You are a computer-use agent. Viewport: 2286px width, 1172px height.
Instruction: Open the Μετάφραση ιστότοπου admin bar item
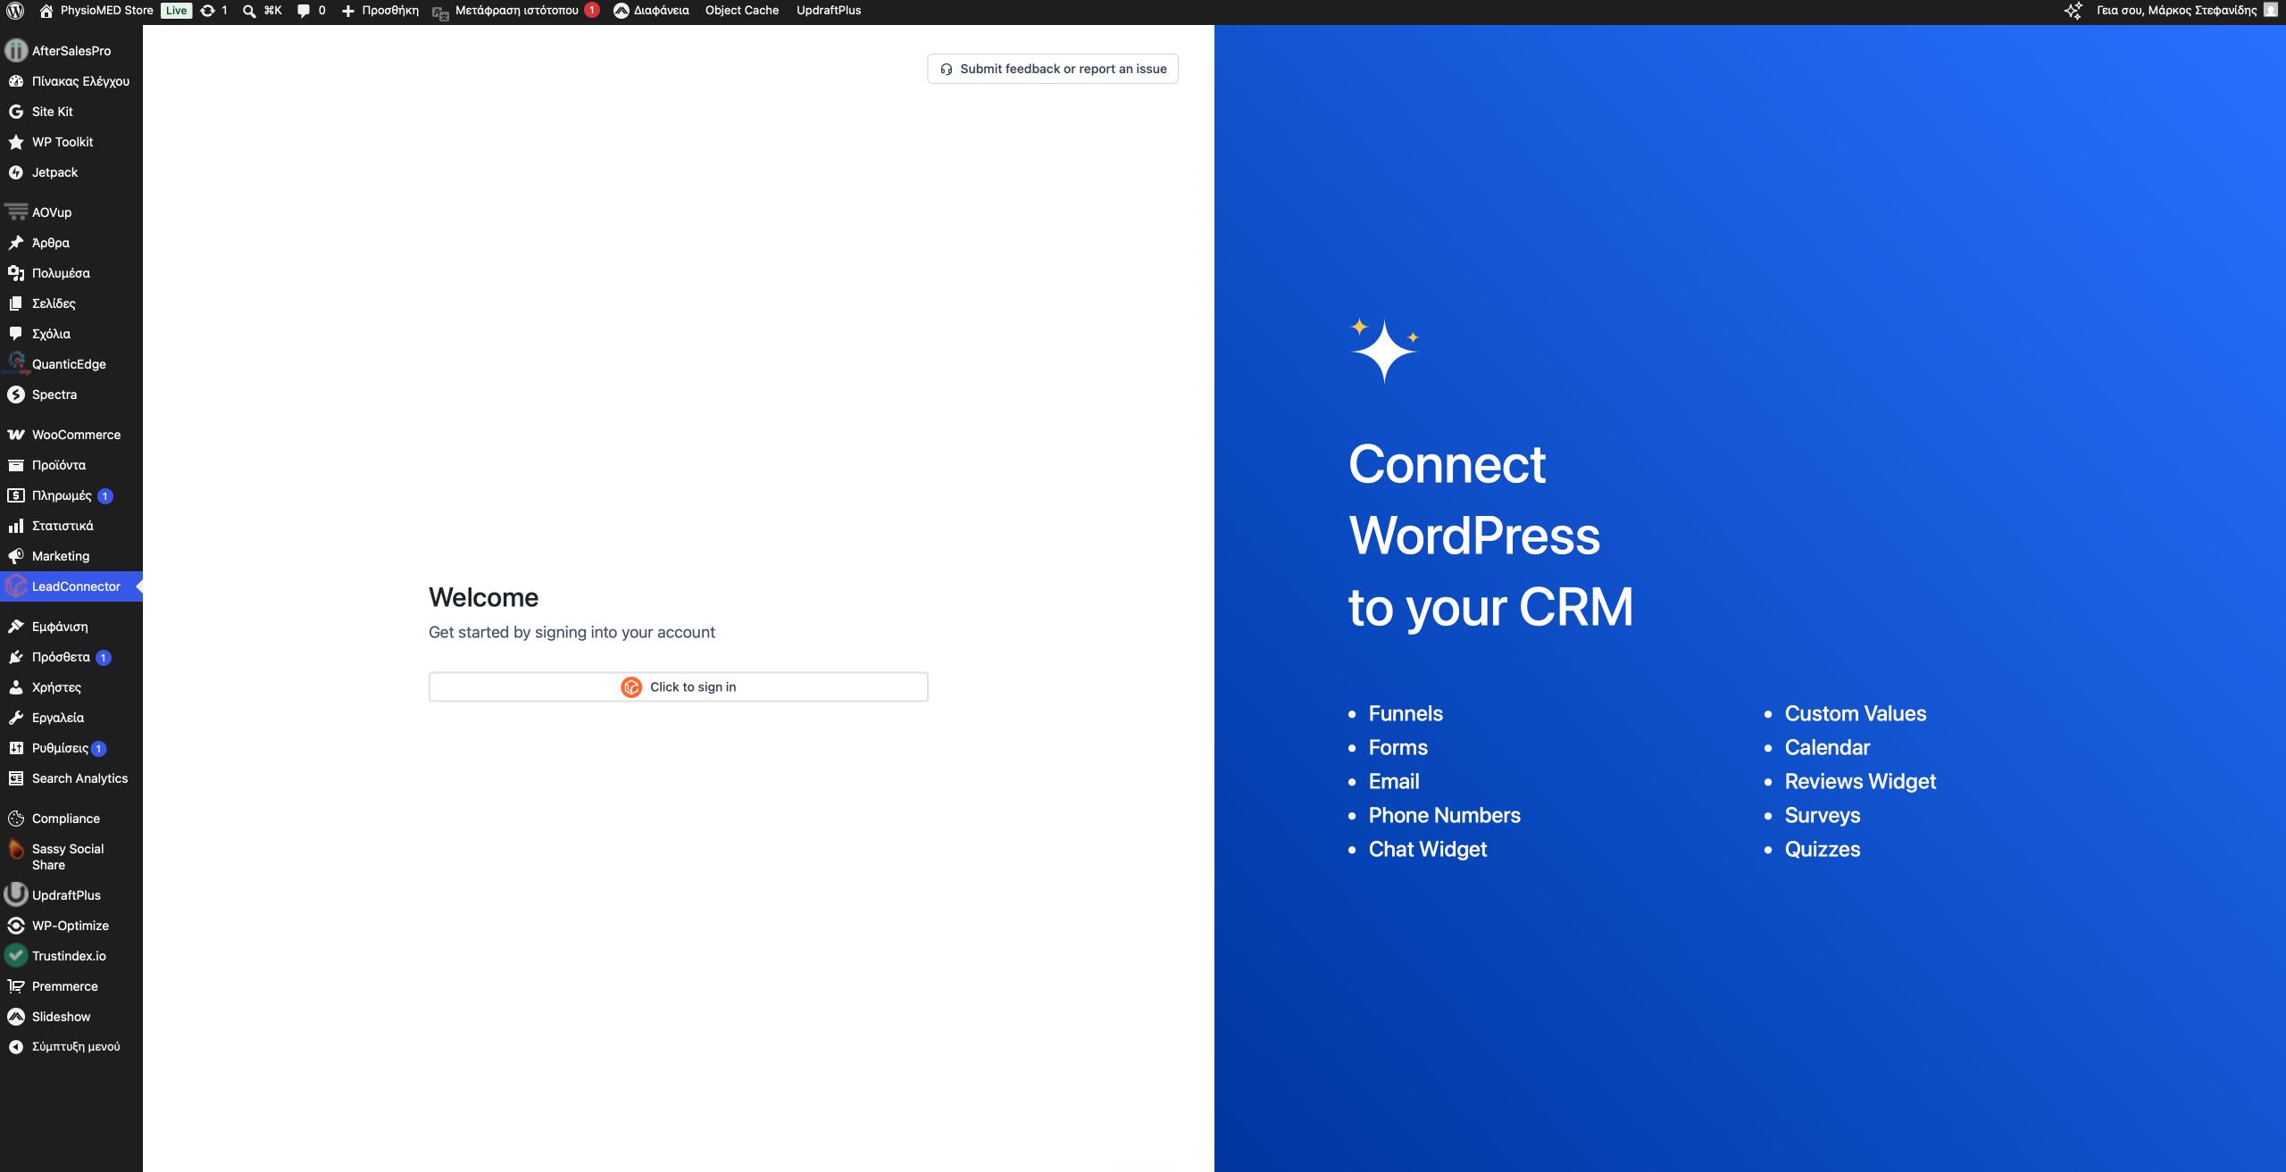tap(516, 11)
